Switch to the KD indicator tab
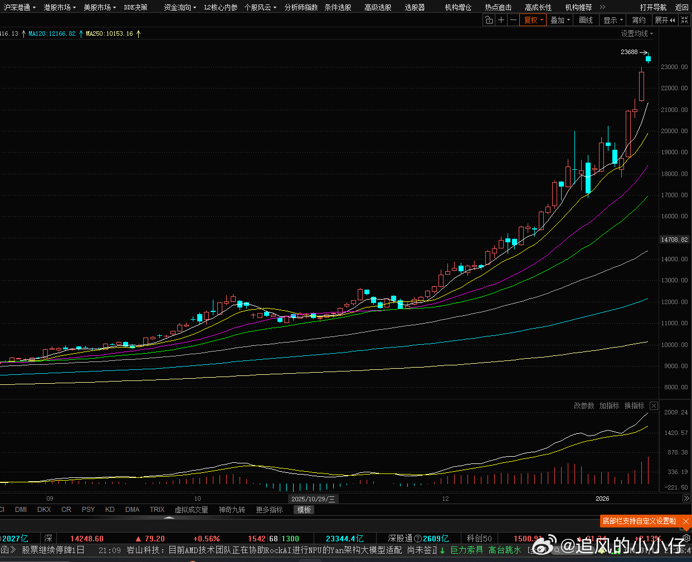The image size is (692, 562). coord(110,510)
